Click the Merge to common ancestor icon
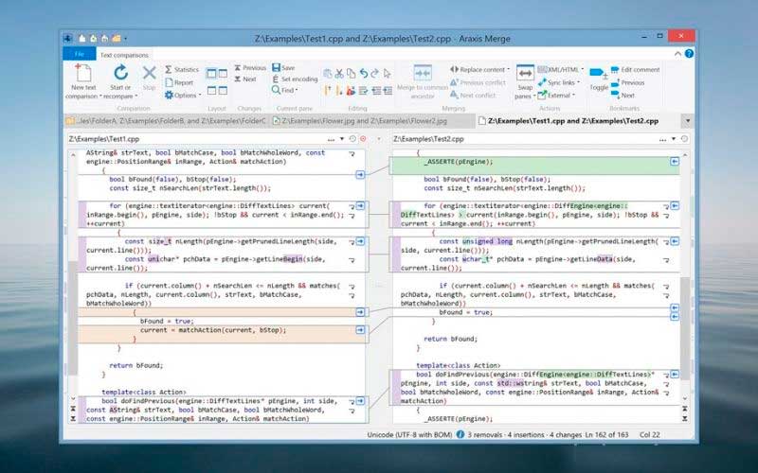The image size is (758, 473). point(423,74)
